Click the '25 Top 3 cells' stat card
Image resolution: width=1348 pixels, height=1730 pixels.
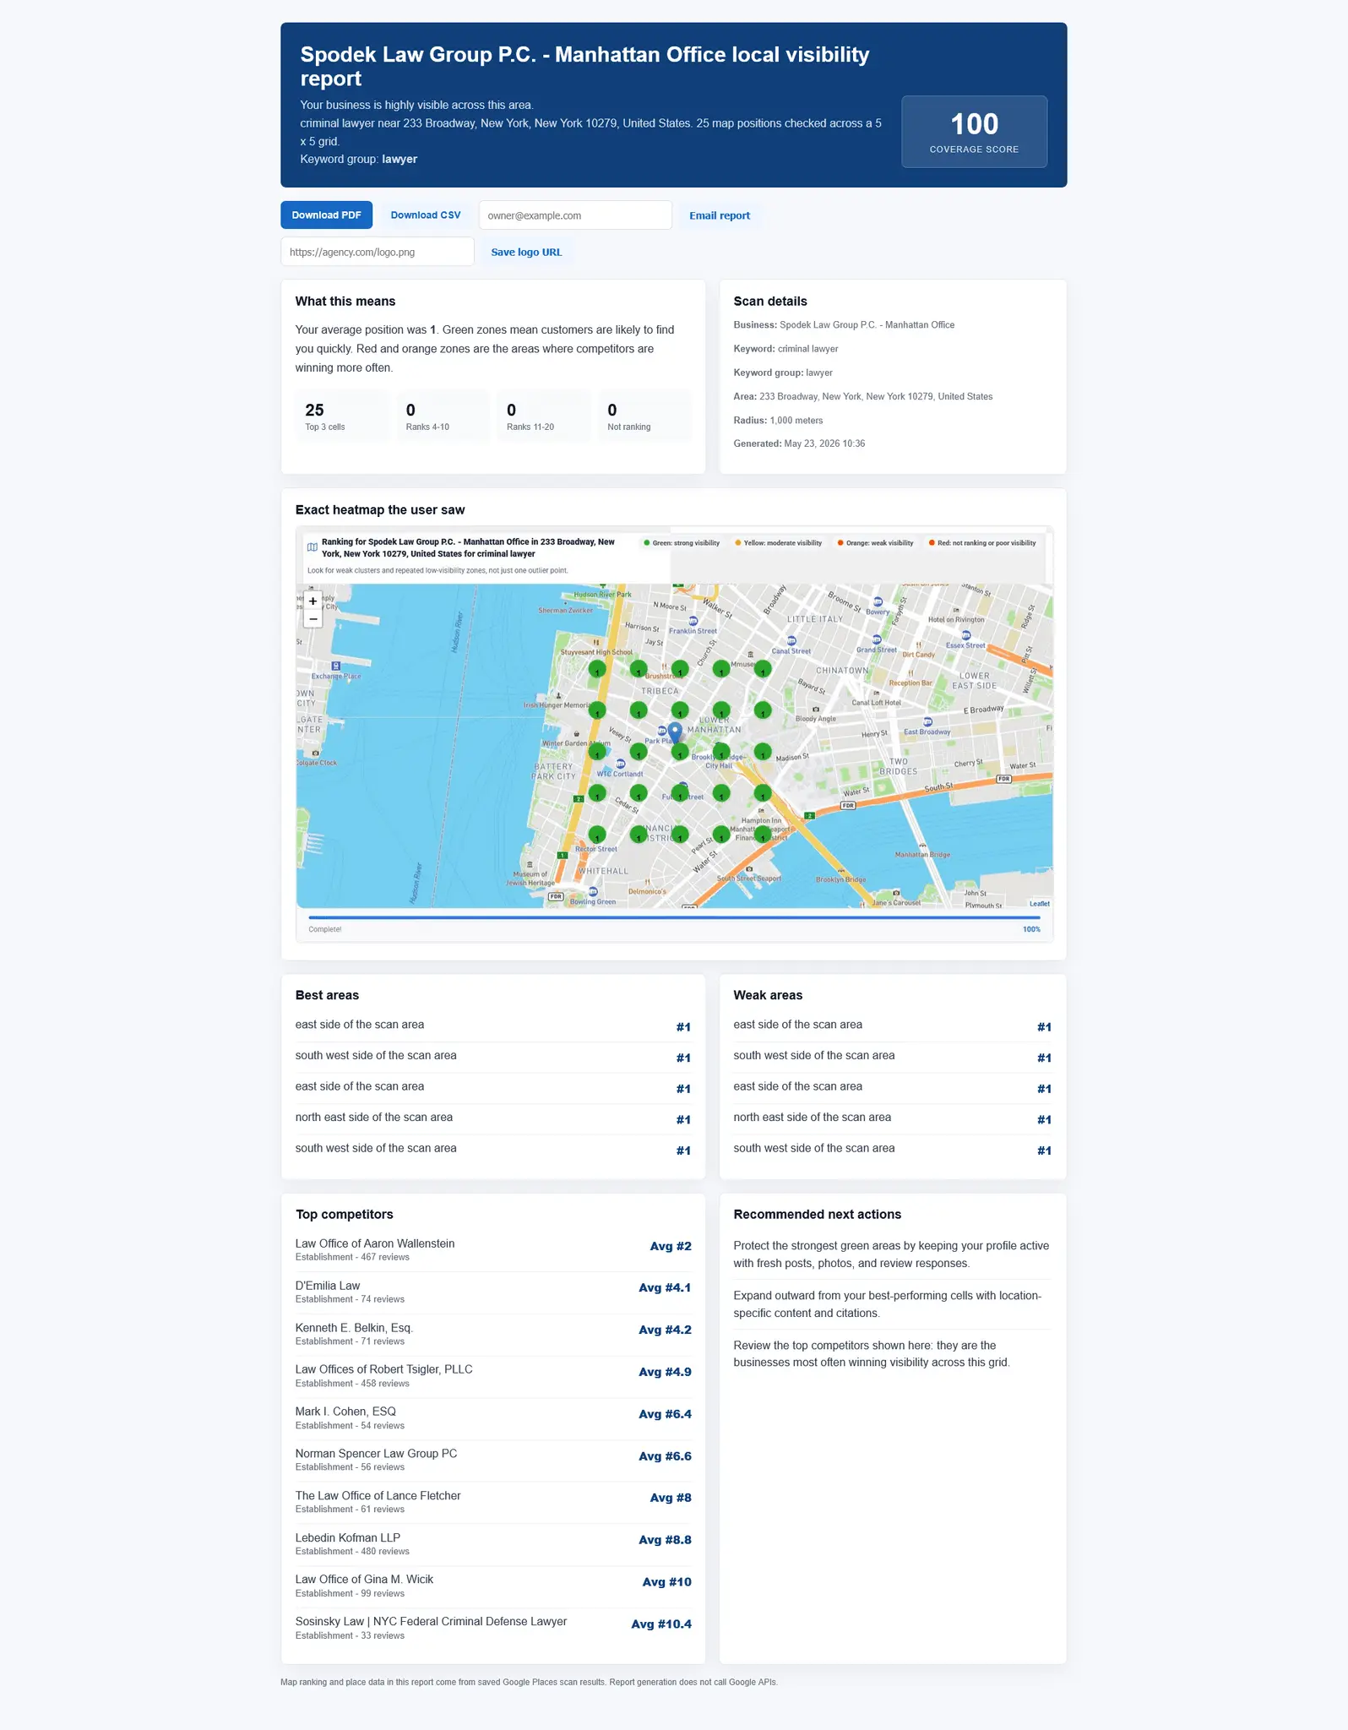tap(342, 416)
